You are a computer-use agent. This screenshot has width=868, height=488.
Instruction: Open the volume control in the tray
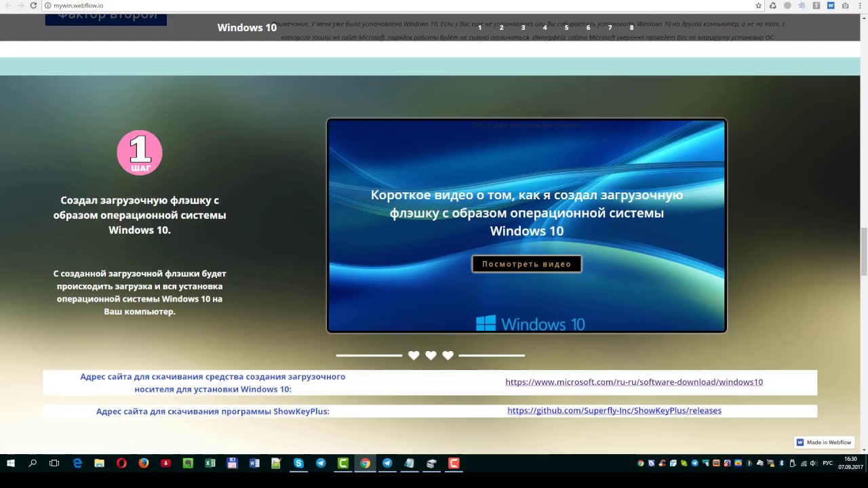click(814, 464)
